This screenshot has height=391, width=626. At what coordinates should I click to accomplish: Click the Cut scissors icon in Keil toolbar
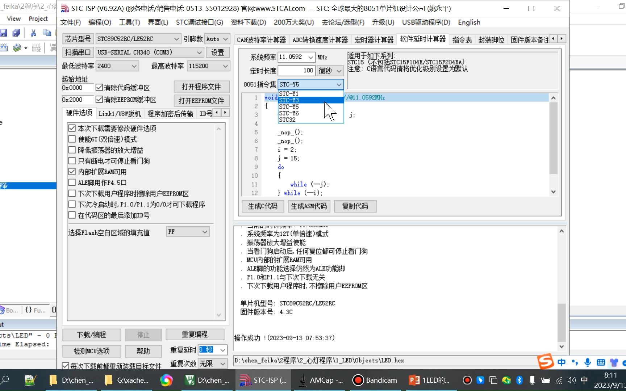click(33, 33)
